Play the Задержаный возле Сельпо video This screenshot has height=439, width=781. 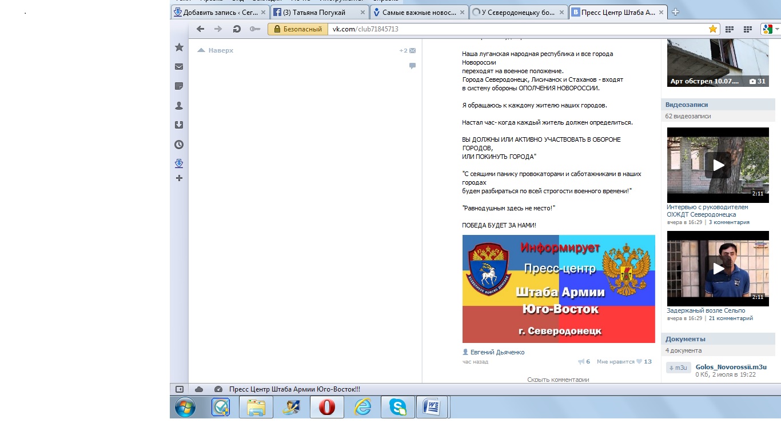[718, 269]
